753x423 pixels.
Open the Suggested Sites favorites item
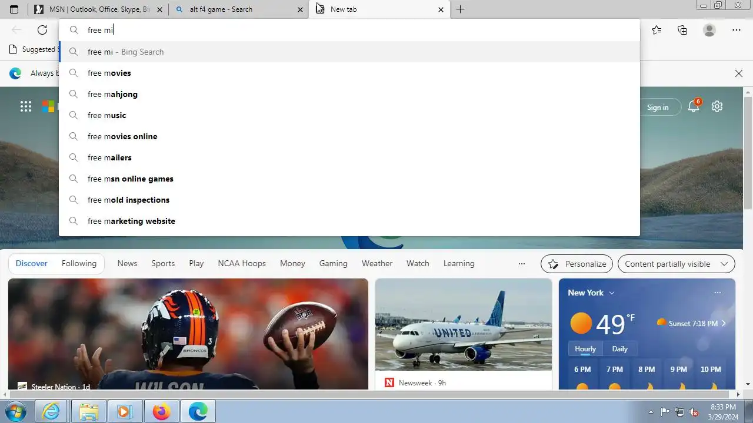pyautogui.click(x=32, y=49)
